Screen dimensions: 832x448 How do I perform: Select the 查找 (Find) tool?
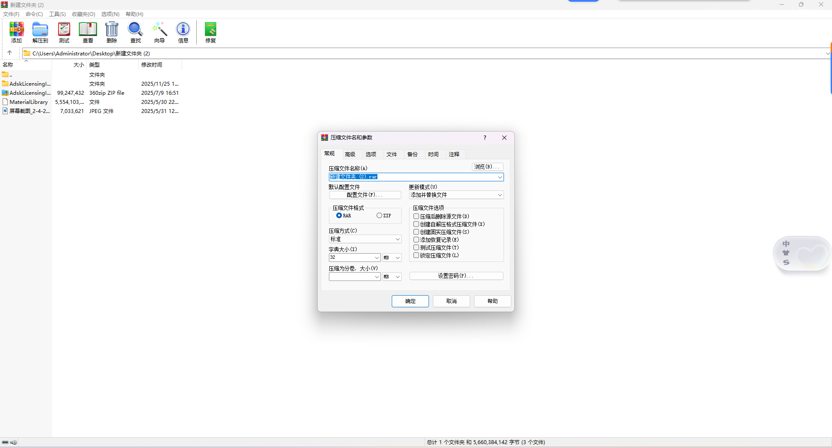pos(135,32)
